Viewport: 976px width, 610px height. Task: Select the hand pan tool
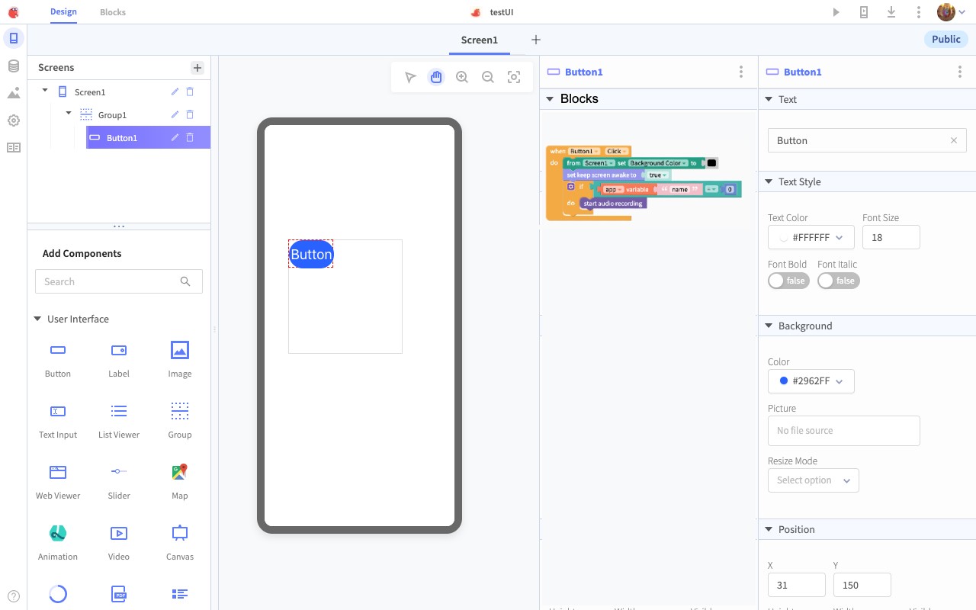[436, 77]
